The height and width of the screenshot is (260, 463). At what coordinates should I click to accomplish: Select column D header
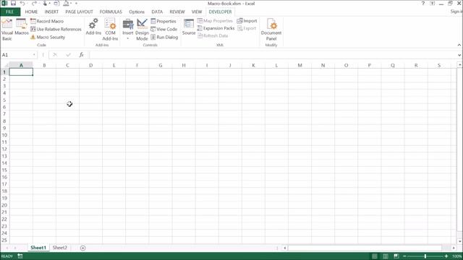(90, 65)
